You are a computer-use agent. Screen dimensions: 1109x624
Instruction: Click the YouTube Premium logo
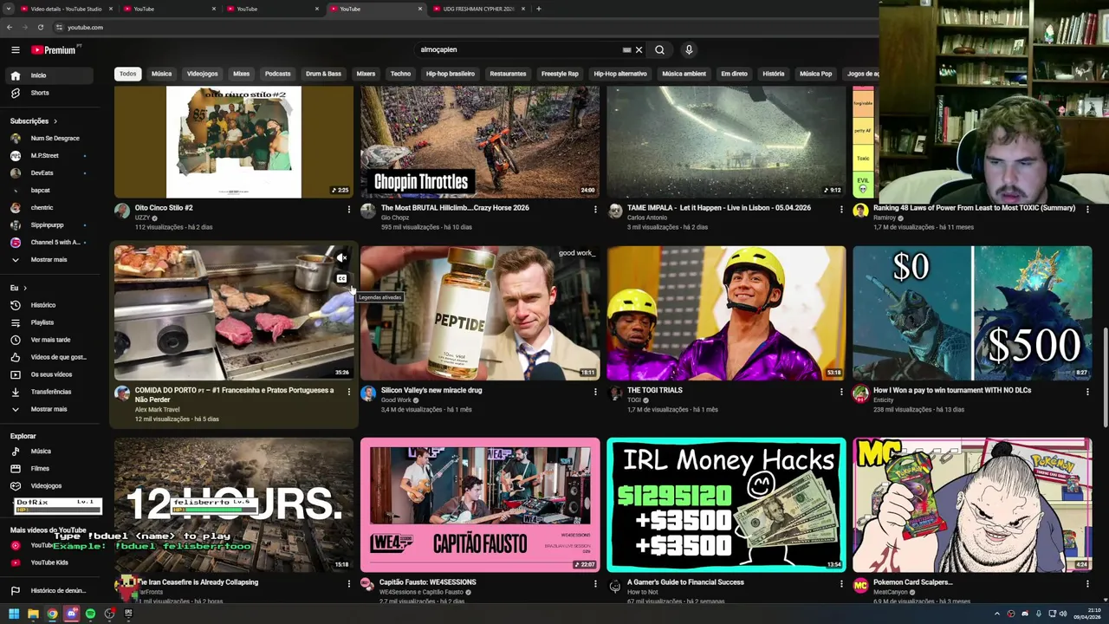[54, 49]
